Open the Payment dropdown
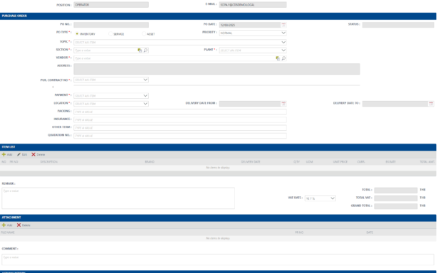 pos(111,96)
